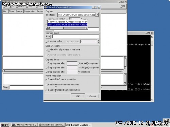
Task: Select Intel DC21143 PCI Fast Ethernet Adapter entry
Action: point(67,25)
